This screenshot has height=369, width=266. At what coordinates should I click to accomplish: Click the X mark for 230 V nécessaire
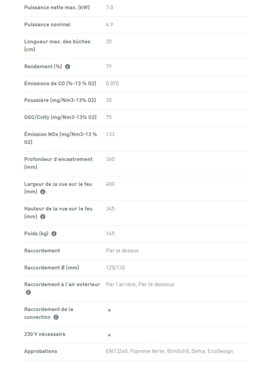[109, 335]
